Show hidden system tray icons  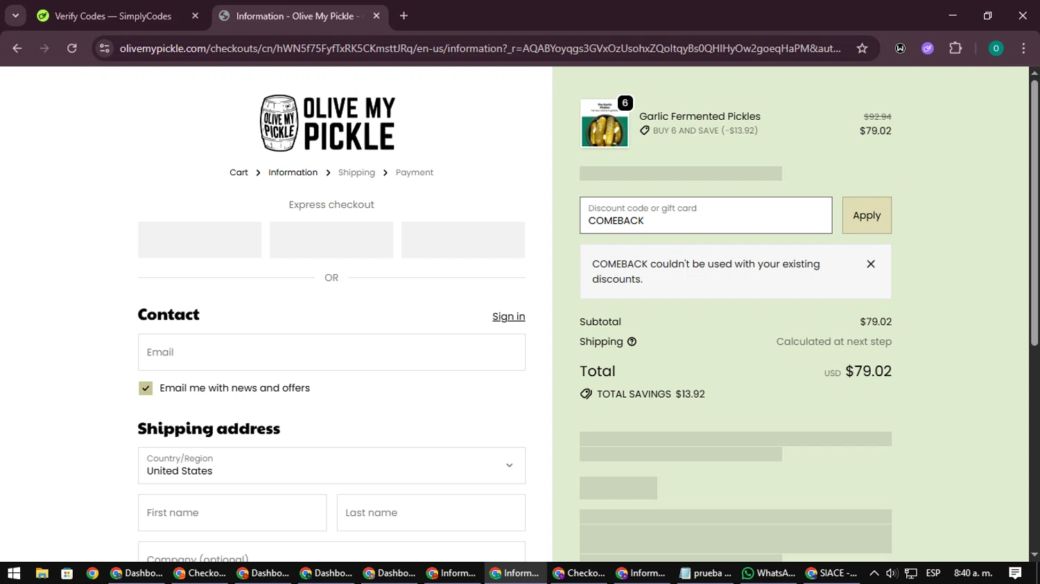tap(874, 573)
